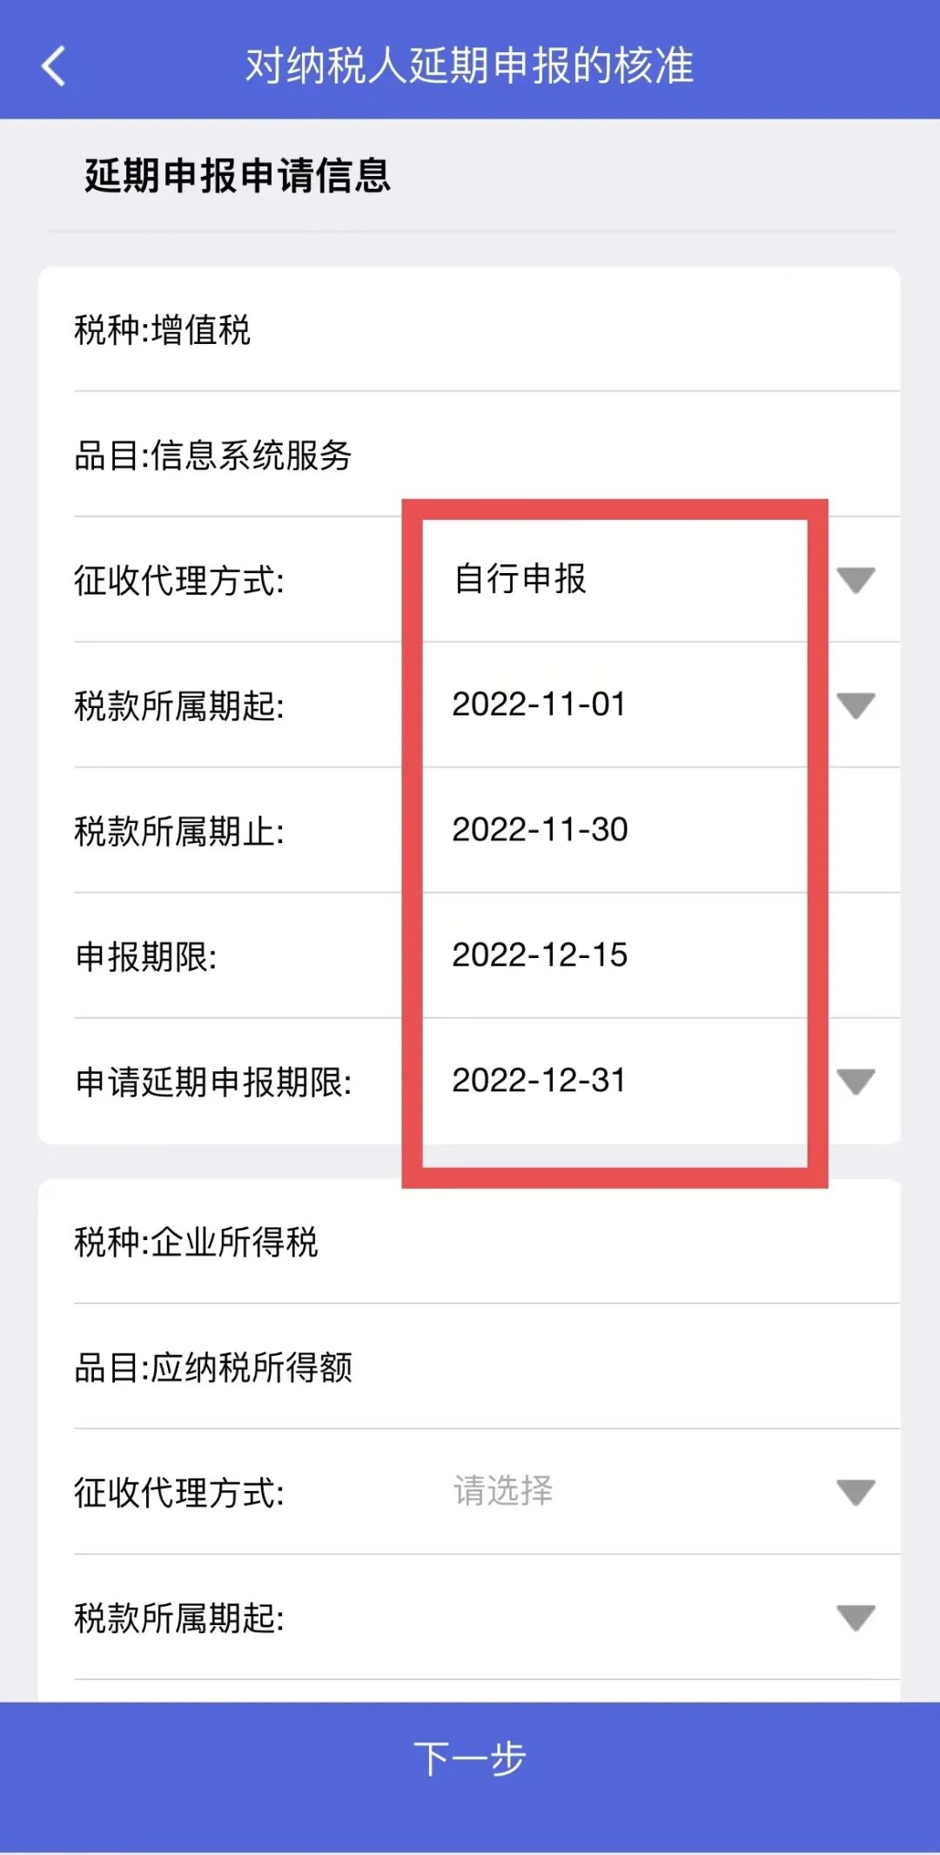Expand dropdown arrow beside 2022-11-01
Image resolution: width=940 pixels, height=1855 pixels.
click(855, 705)
